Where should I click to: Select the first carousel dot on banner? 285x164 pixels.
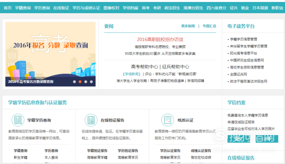click(75, 82)
